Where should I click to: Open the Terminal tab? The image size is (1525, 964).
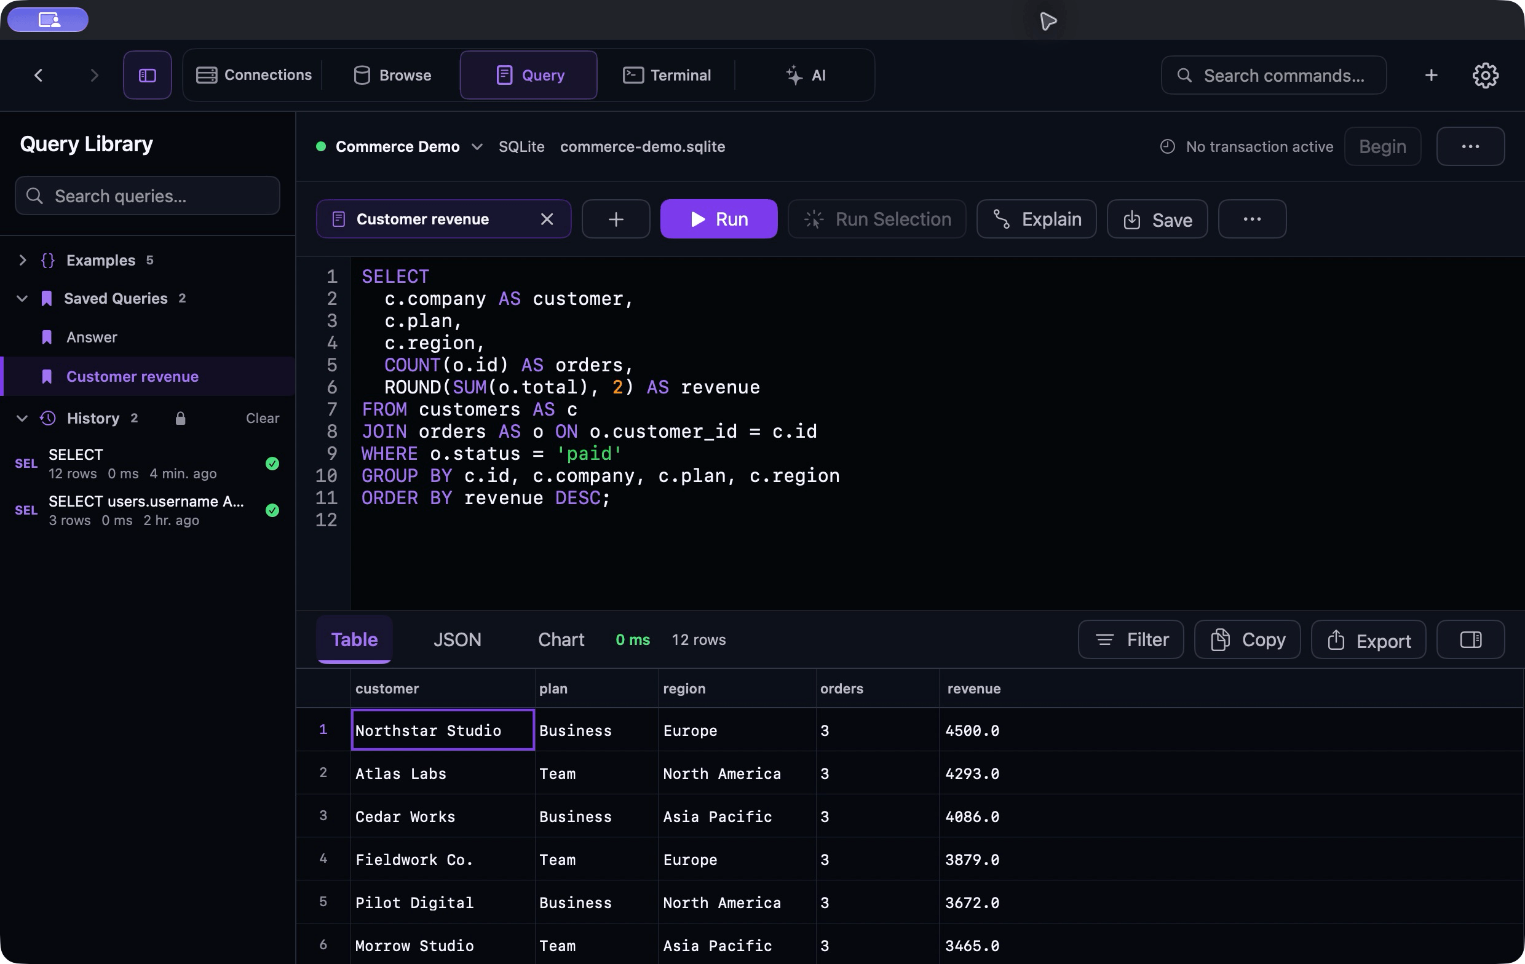pos(666,75)
